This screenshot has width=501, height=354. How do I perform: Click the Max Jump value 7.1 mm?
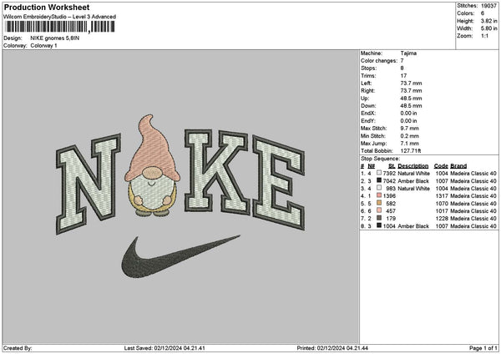410,144
